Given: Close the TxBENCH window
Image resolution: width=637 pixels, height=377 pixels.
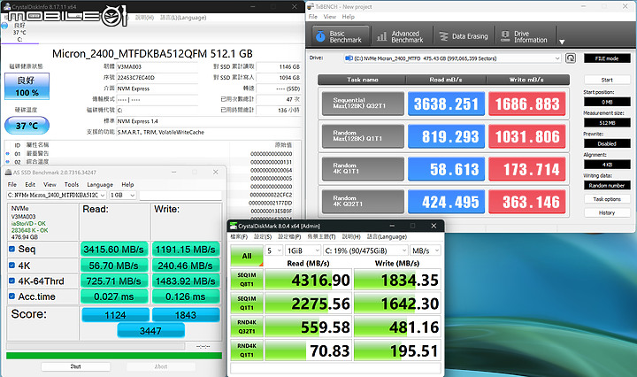Looking at the screenshot, I should point(625,6).
